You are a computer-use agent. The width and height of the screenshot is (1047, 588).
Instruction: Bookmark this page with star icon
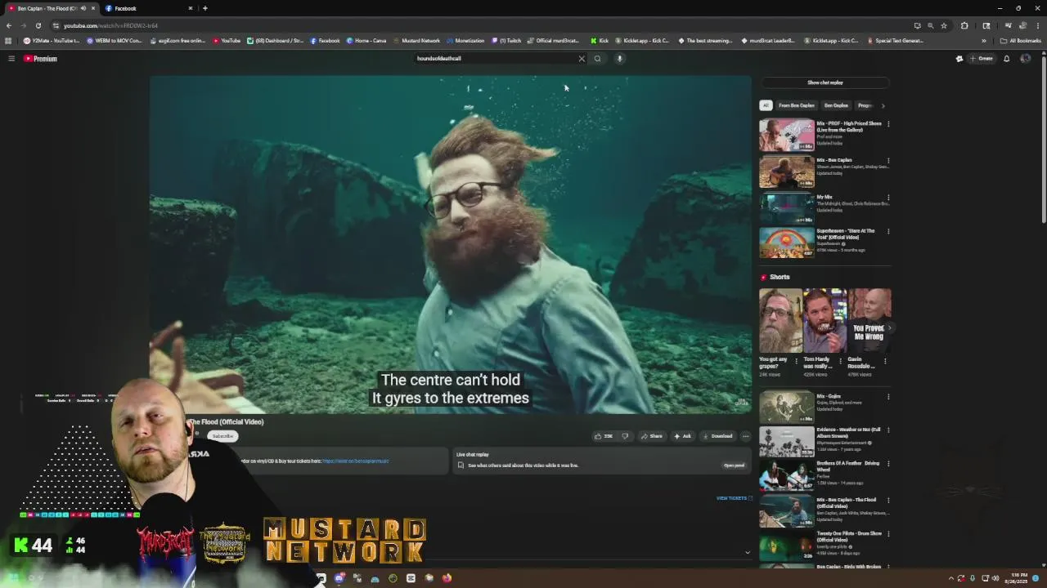tap(943, 25)
